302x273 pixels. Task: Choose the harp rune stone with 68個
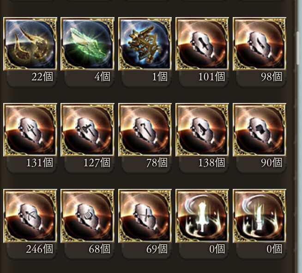pyautogui.click(x=87, y=216)
